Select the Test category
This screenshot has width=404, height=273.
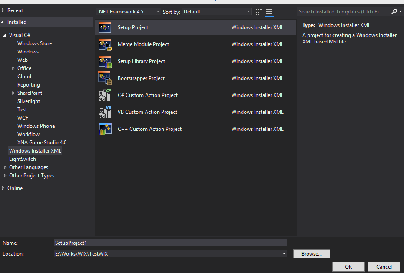pos(22,109)
